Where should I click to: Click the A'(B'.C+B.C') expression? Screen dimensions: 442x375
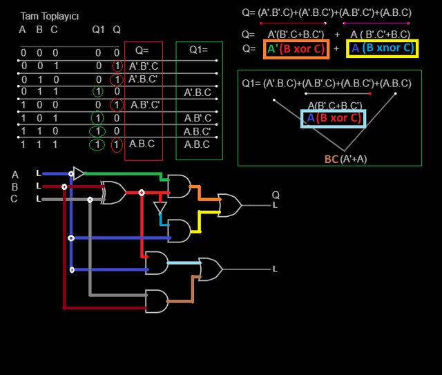[296, 35]
